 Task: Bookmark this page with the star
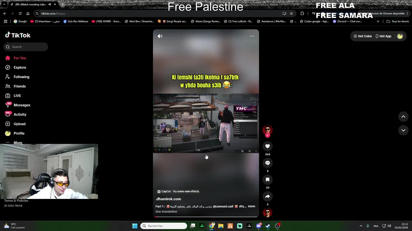pos(291,13)
